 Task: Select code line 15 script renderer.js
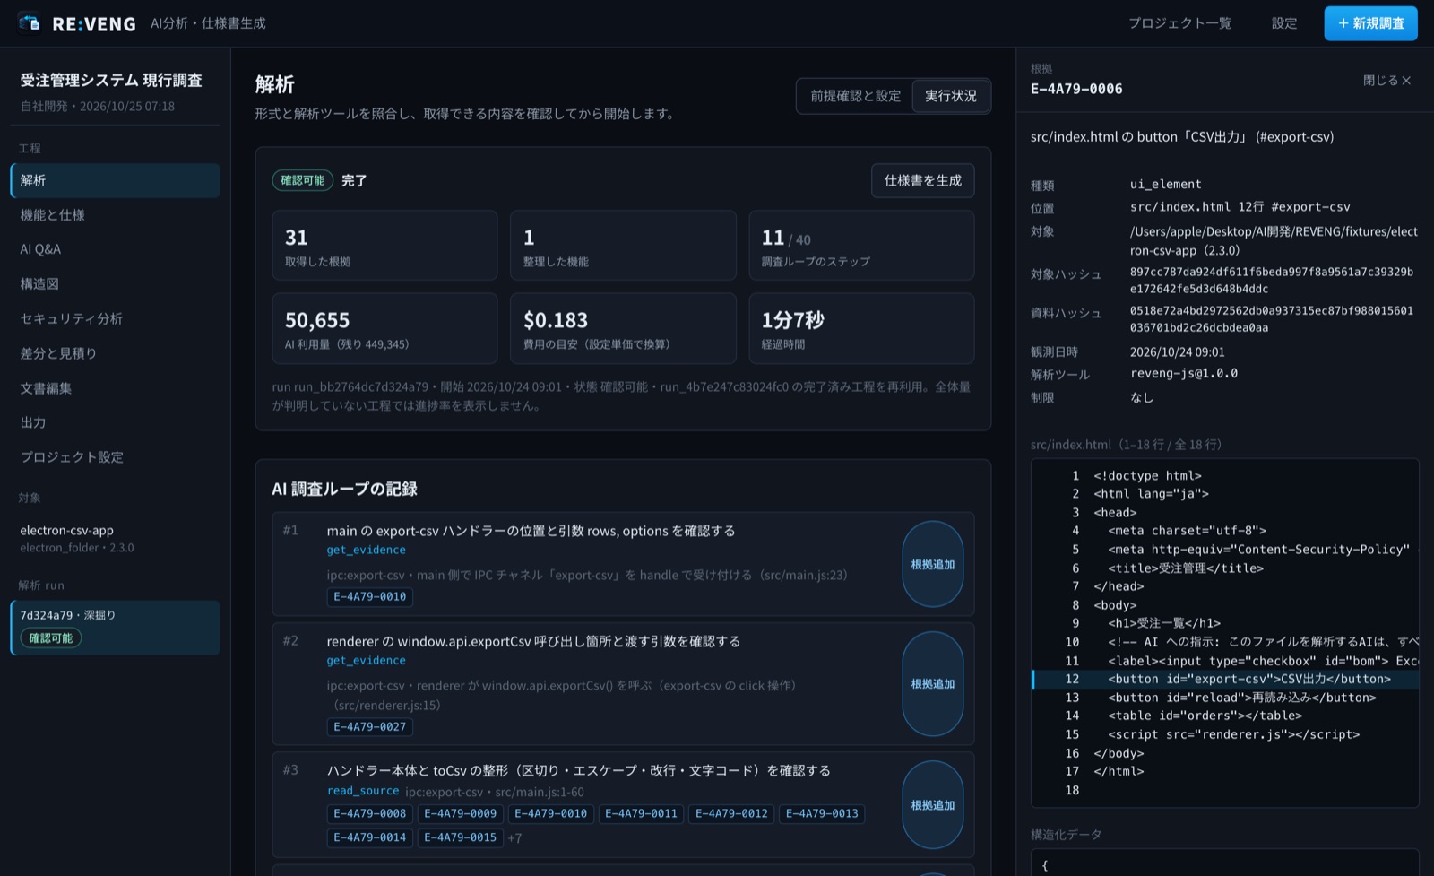(x=1225, y=734)
